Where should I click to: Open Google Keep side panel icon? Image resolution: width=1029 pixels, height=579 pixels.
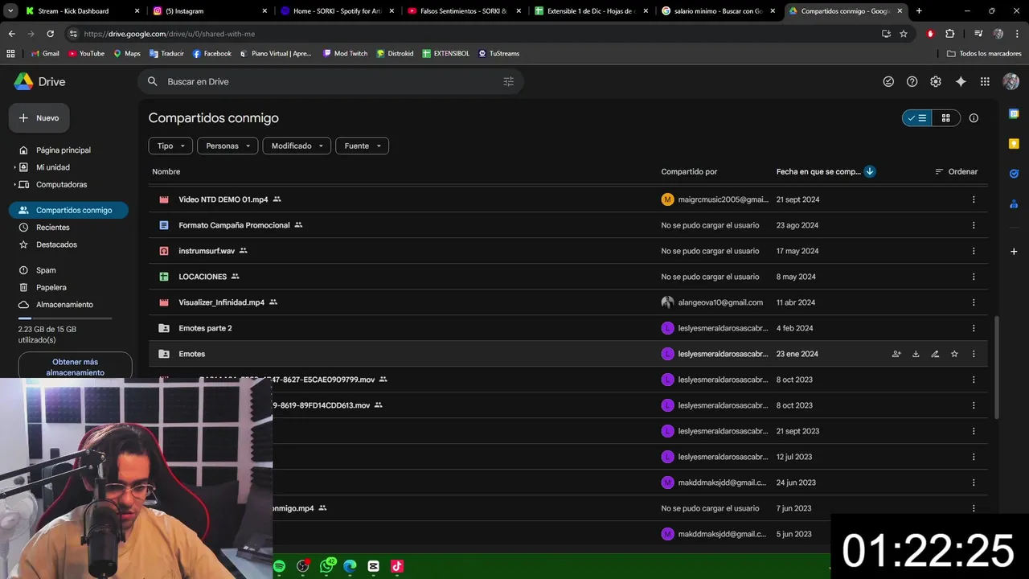(x=1014, y=144)
